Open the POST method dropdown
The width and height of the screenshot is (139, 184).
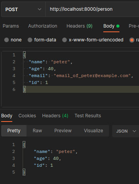point(23,9)
